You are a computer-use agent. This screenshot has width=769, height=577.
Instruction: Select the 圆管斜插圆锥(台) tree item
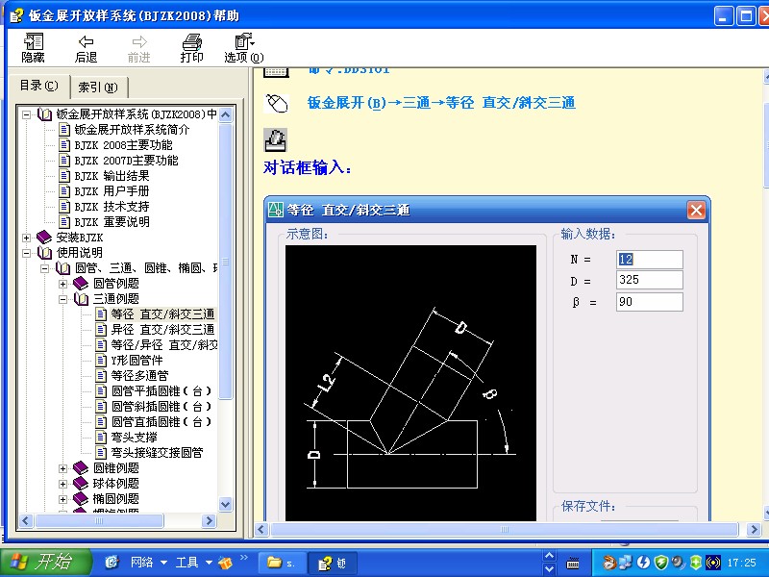[x=161, y=407]
